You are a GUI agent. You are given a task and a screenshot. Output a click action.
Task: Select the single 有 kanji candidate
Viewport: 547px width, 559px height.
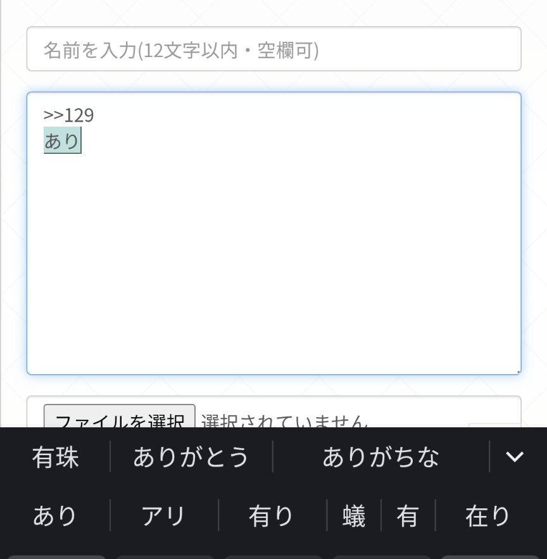[408, 516]
